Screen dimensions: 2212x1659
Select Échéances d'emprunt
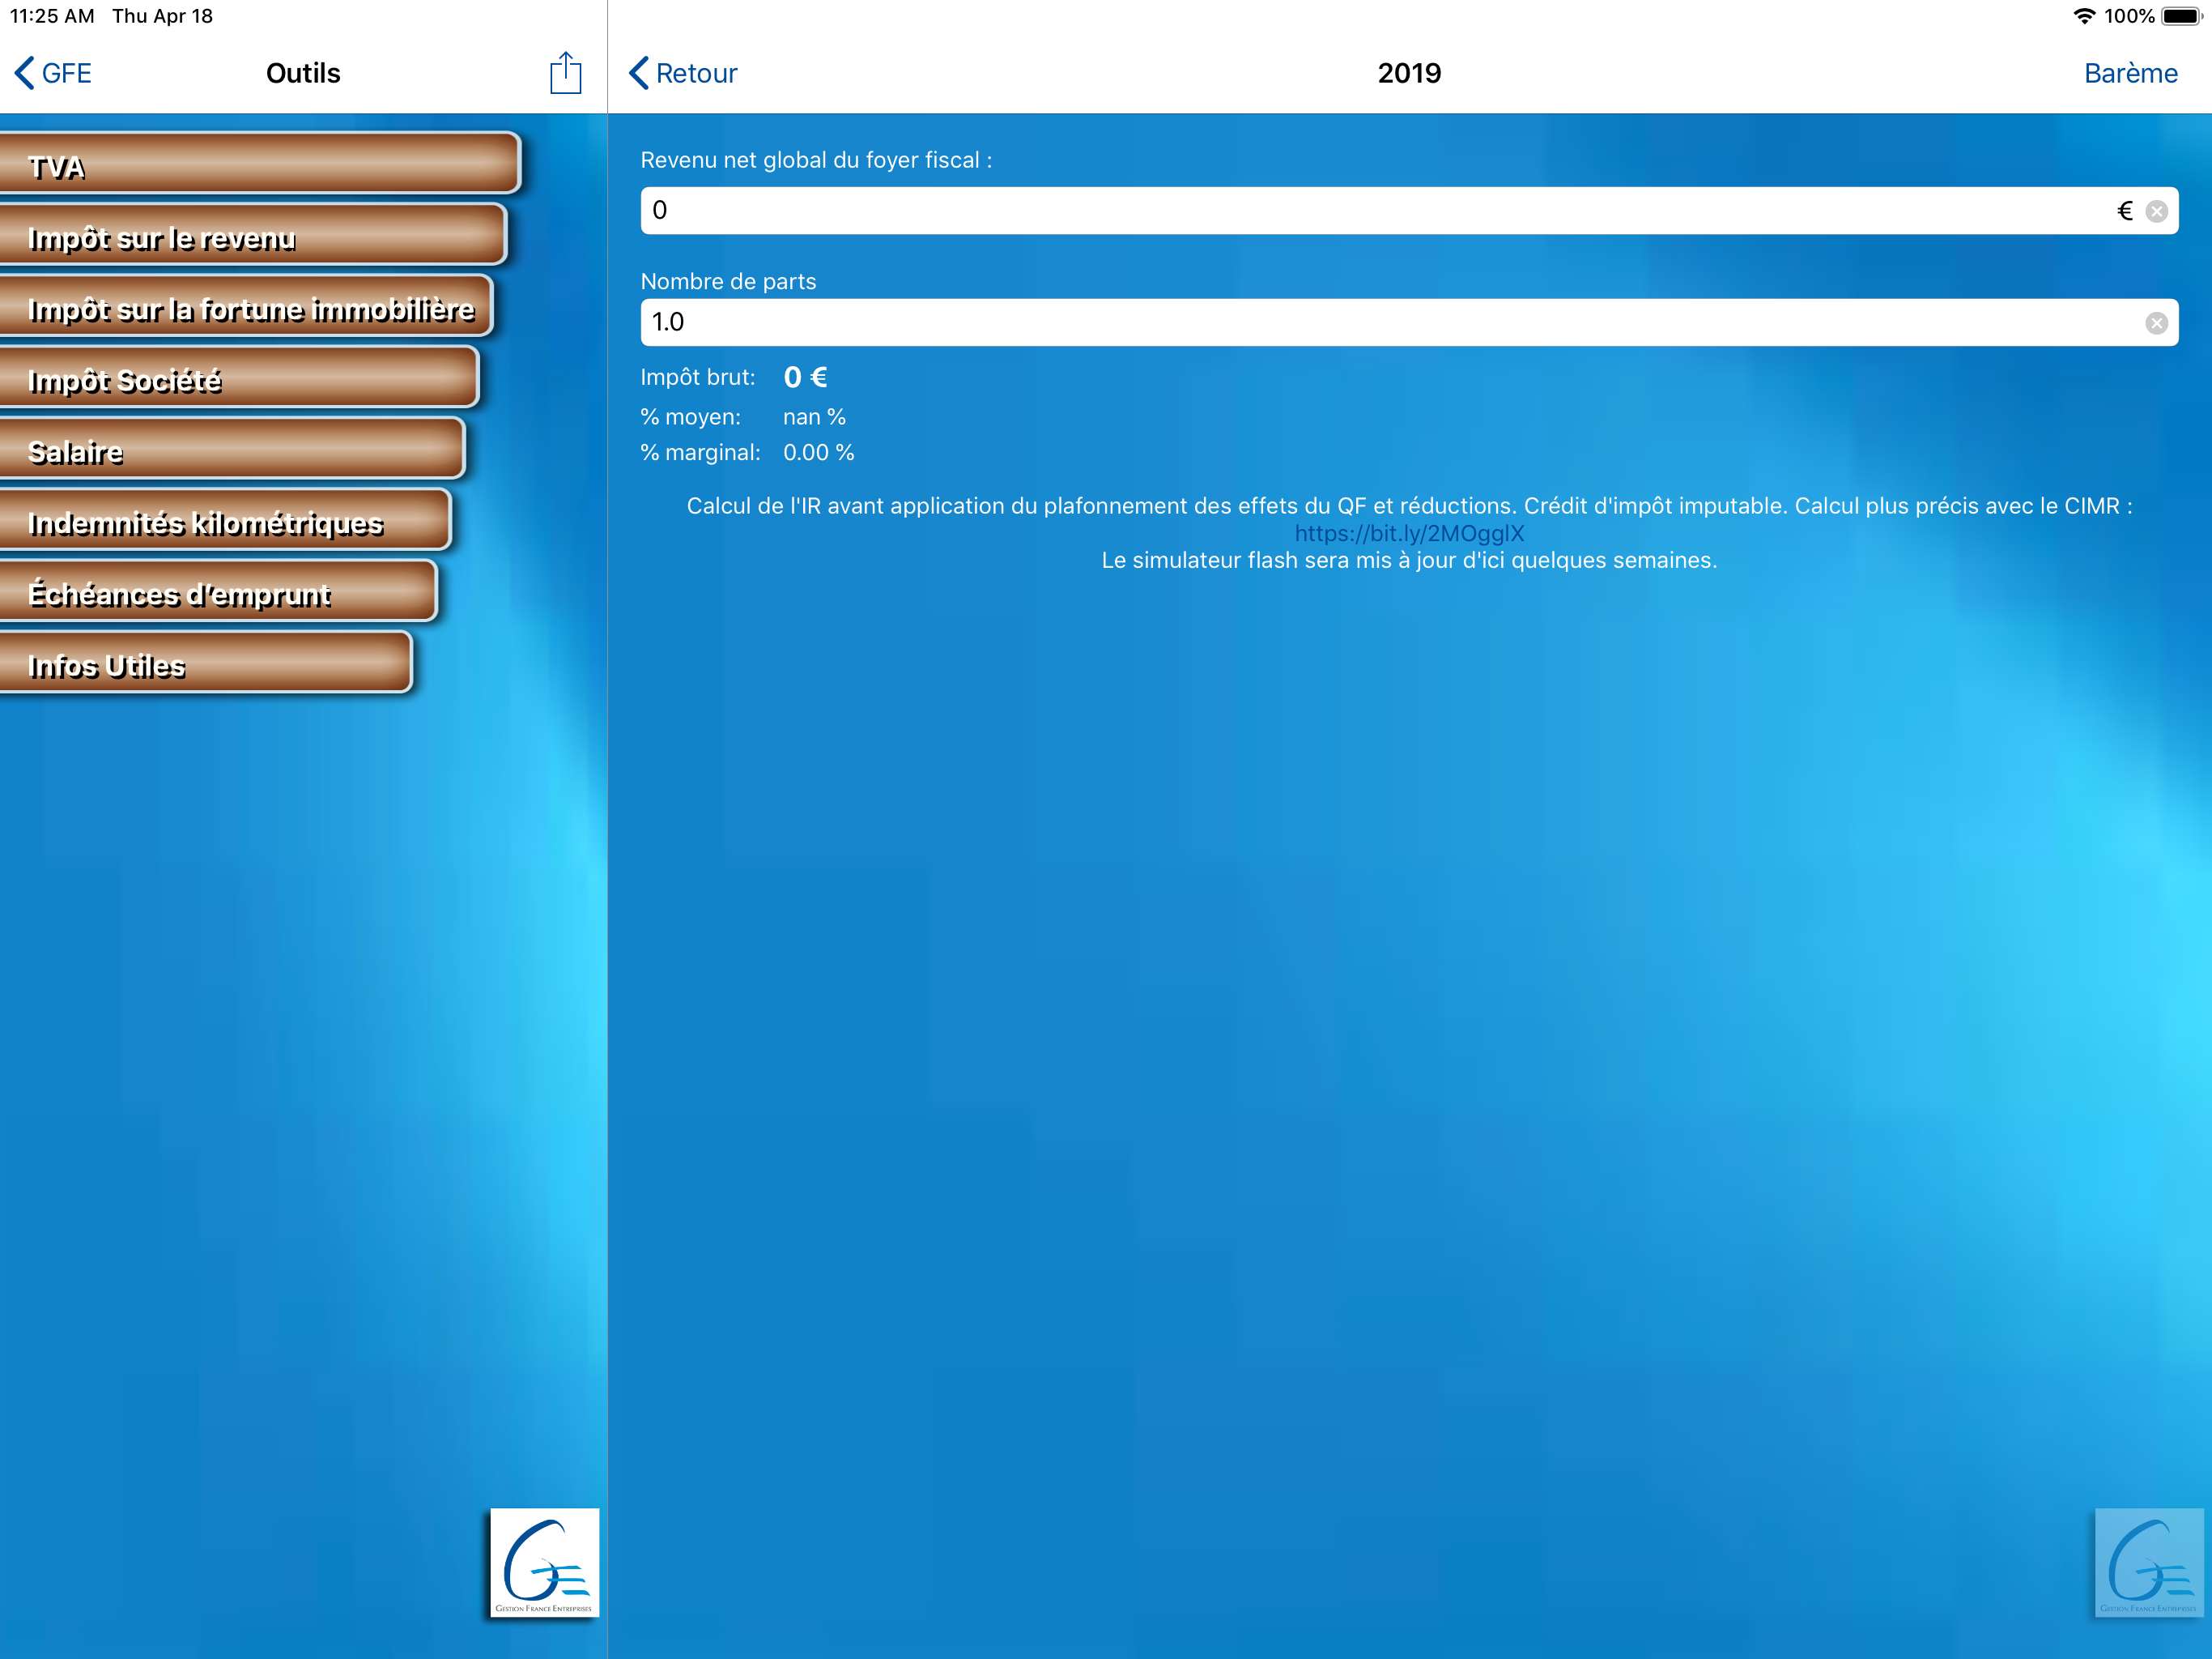tap(218, 591)
